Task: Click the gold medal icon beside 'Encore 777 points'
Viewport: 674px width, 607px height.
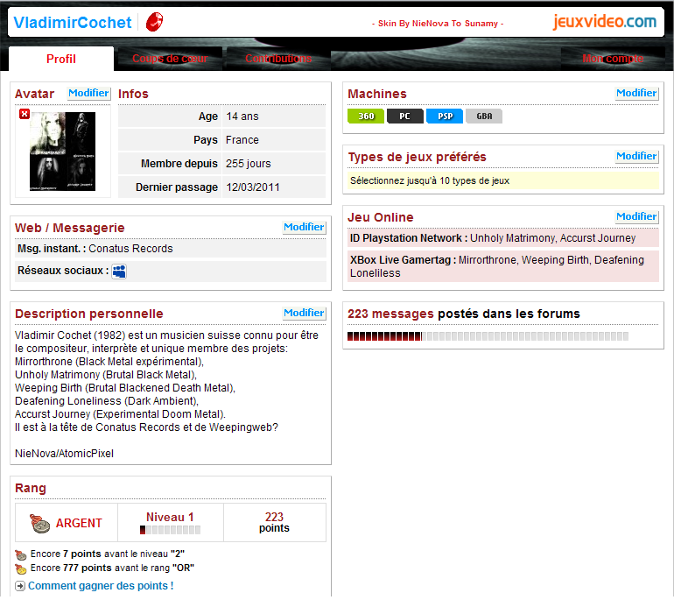Action: coord(21,568)
